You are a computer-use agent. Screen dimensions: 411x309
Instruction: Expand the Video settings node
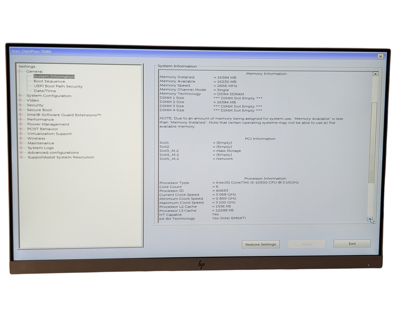click(20, 100)
